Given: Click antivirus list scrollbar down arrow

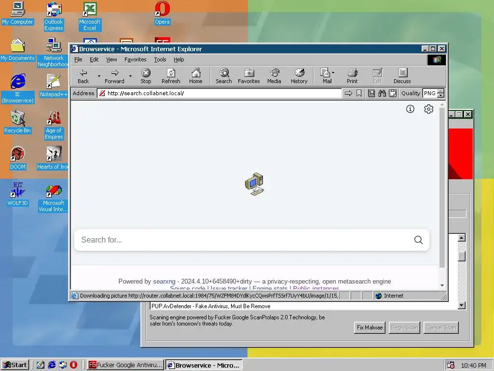Looking at the screenshot, I should [462, 305].
